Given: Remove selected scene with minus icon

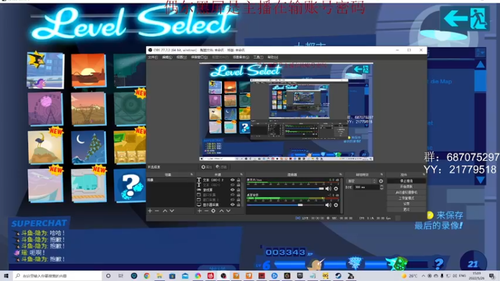Looking at the screenshot, I should point(157,211).
